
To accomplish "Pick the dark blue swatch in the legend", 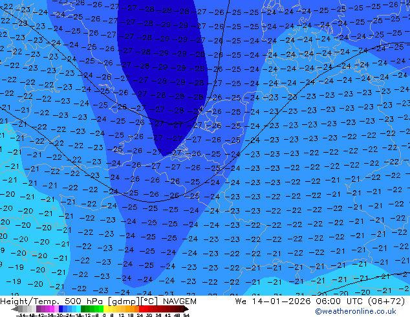I will (61, 309).
